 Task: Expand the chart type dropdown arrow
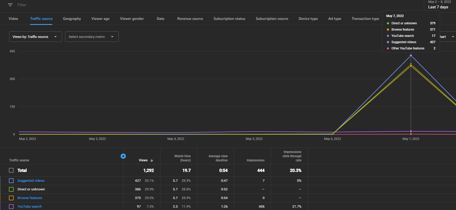tap(453, 37)
